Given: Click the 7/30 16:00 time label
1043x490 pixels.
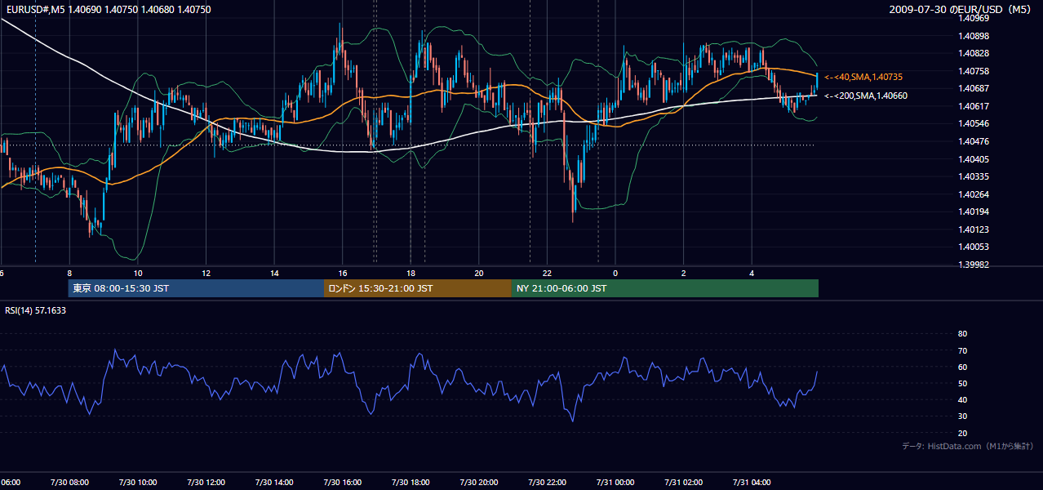Looking at the screenshot, I should coord(343,483).
